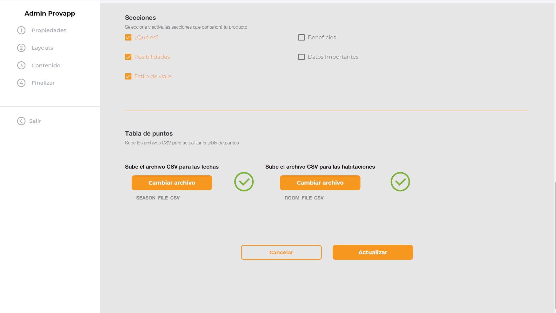Click green checkmark icon for habitaciones CSV

[x=400, y=182]
